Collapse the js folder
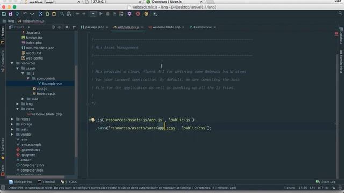 click(23, 73)
